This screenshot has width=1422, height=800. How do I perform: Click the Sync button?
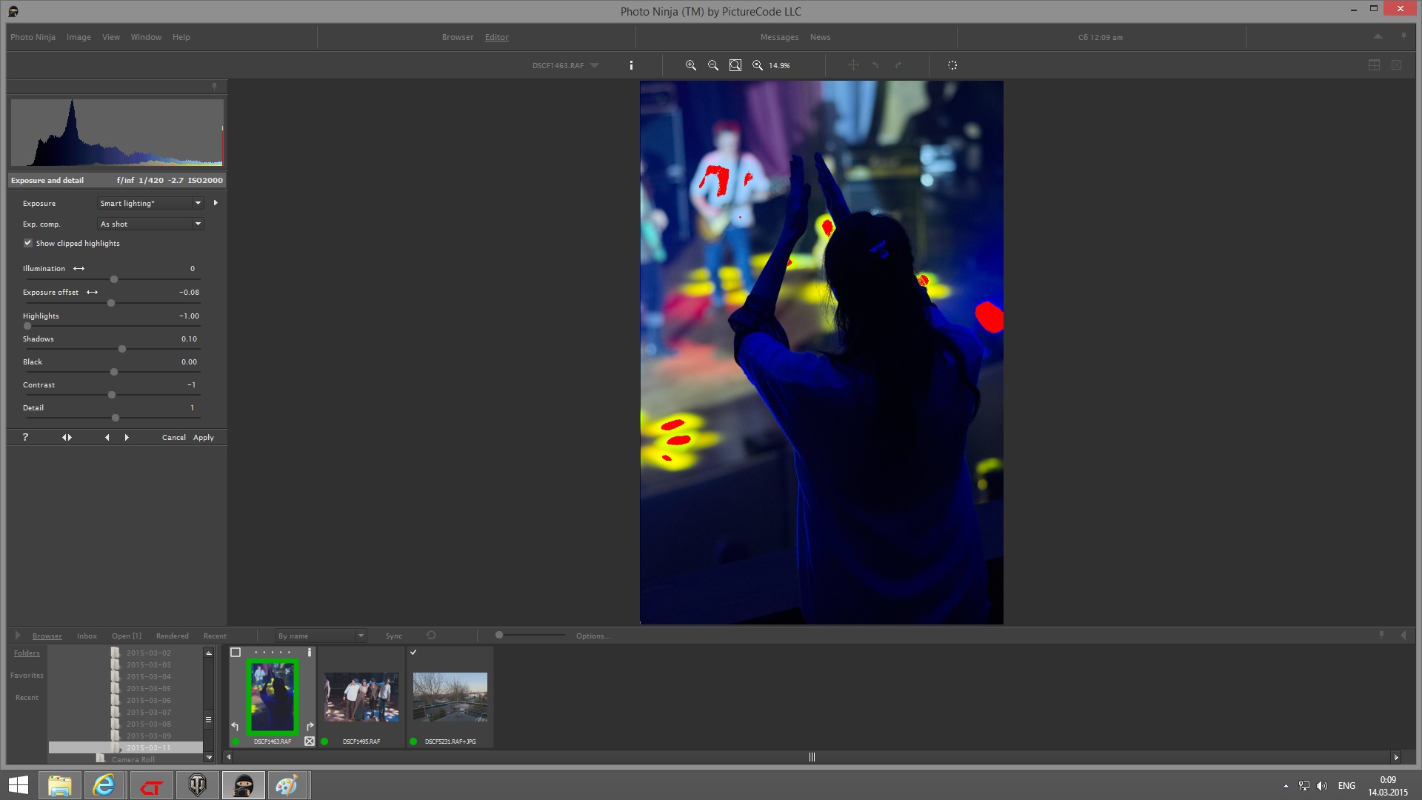click(x=394, y=636)
